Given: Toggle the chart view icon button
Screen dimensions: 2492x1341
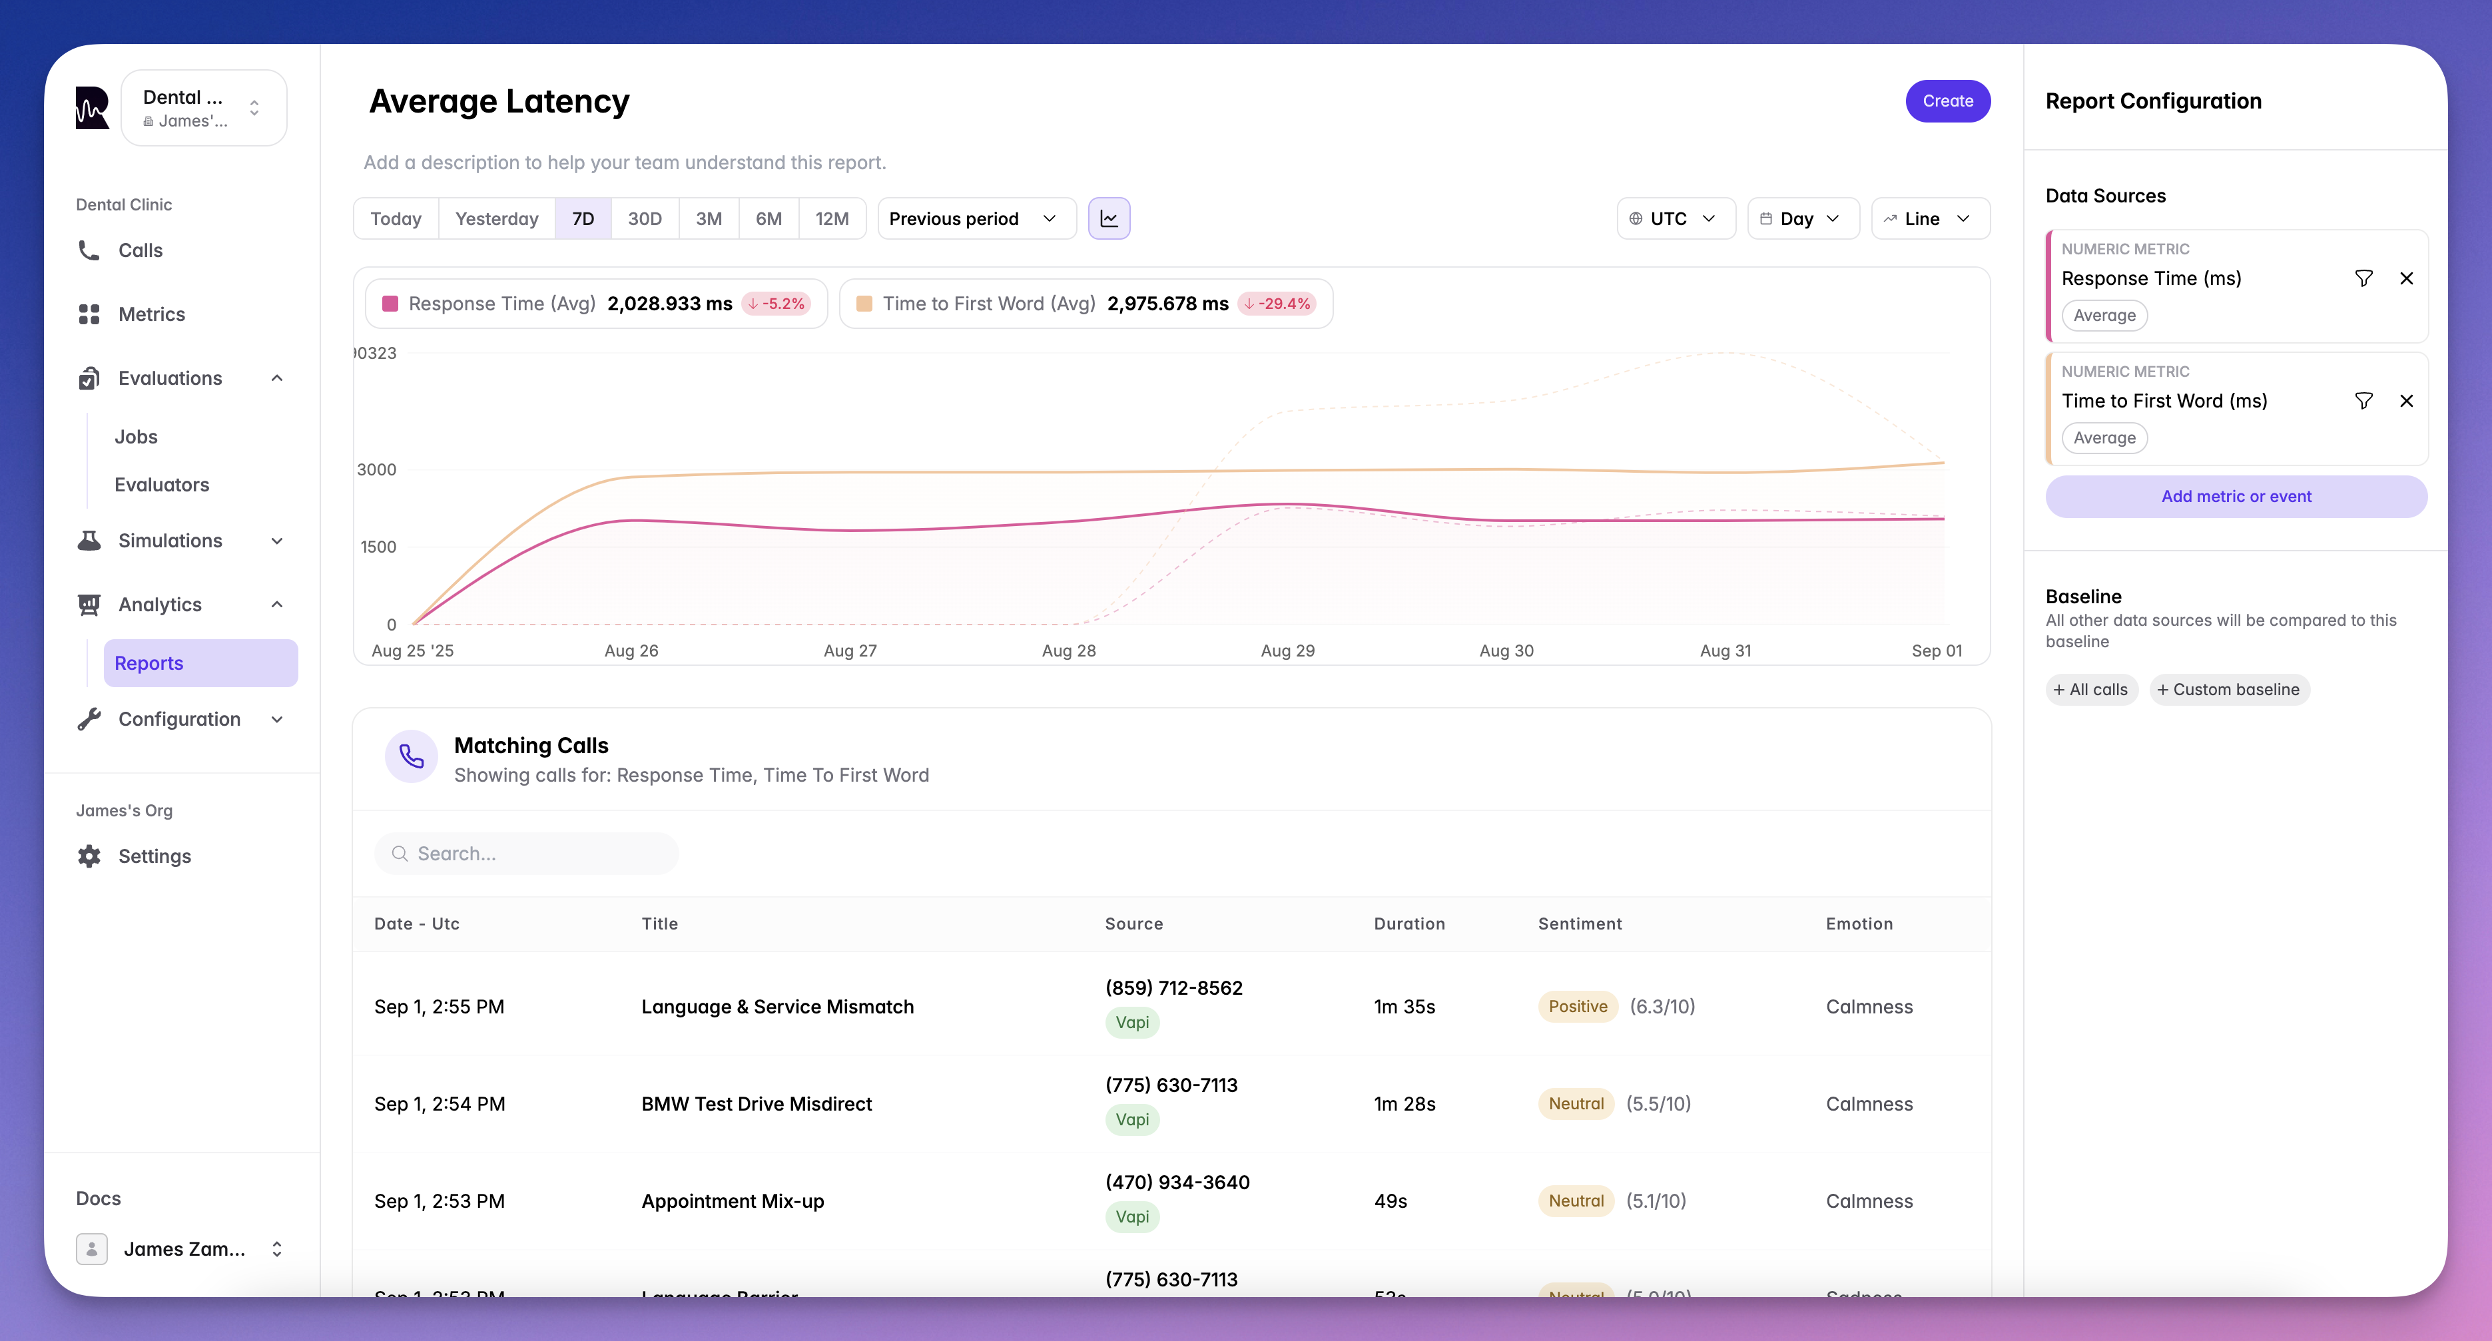Looking at the screenshot, I should click(1109, 218).
